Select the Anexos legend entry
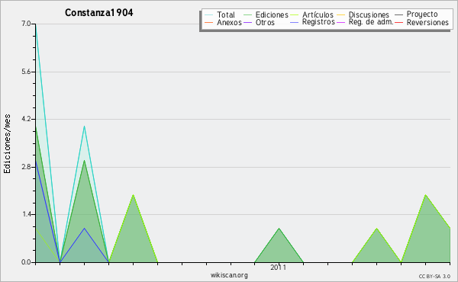Screen dimensions: 458x282 (x=229, y=22)
